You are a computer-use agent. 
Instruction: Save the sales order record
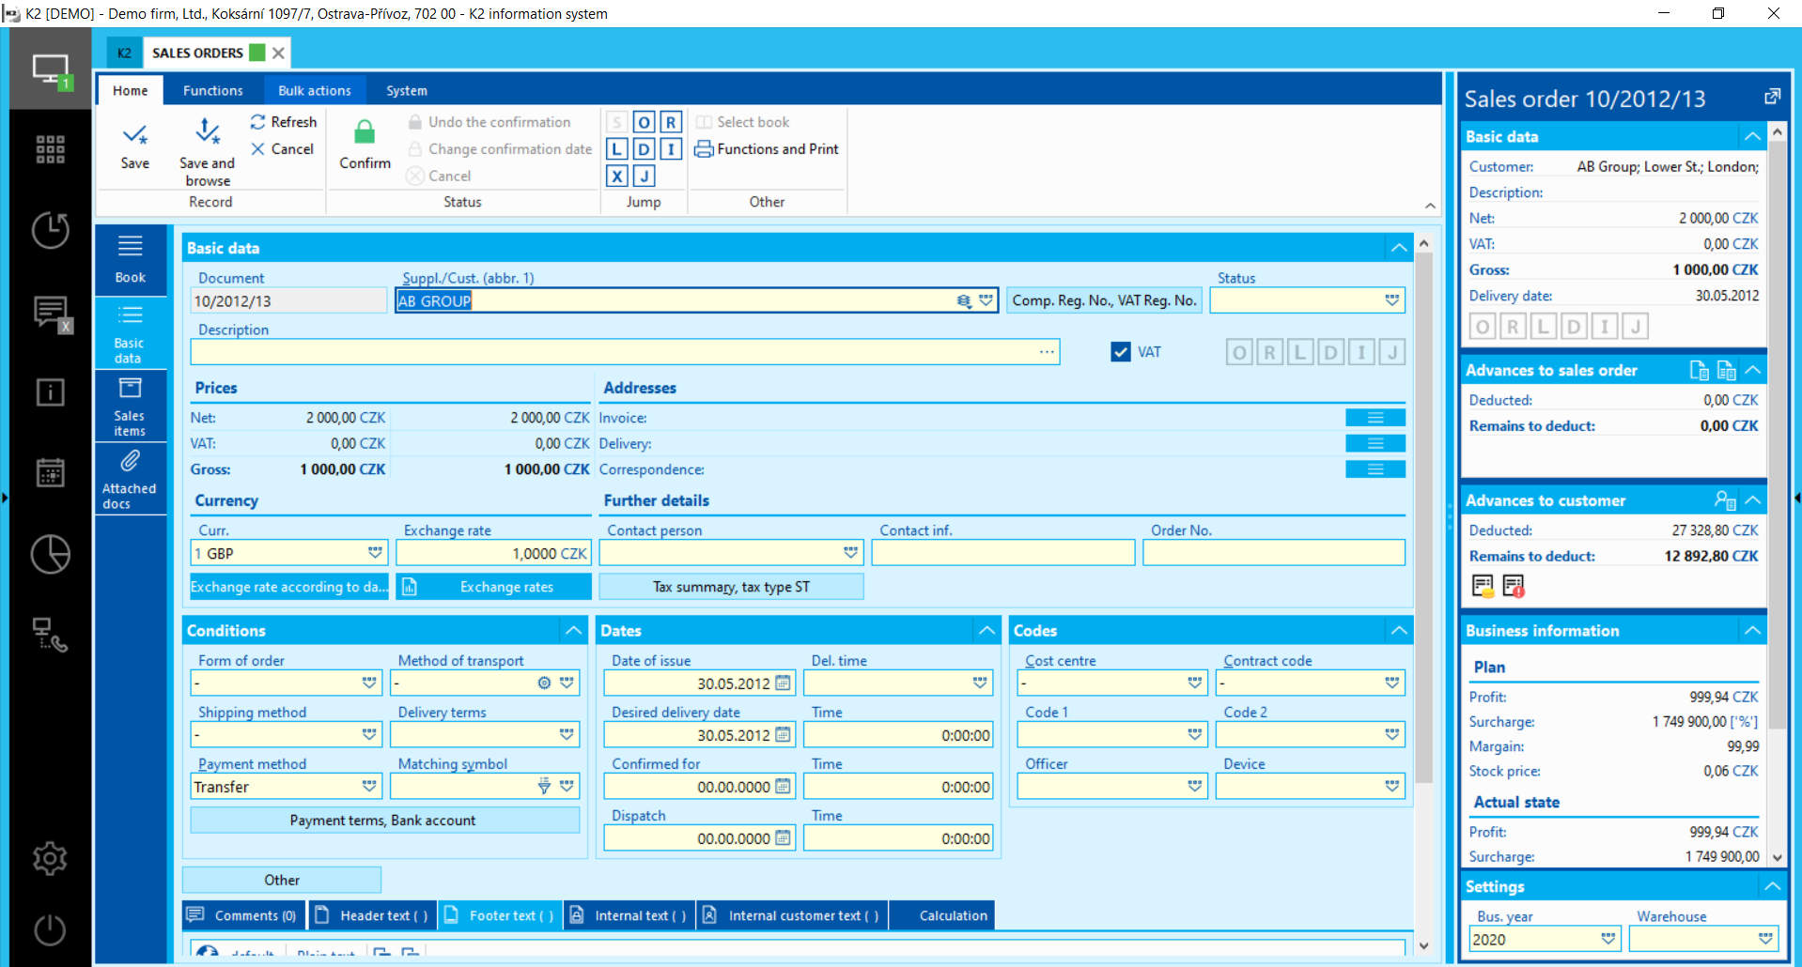pos(134,146)
